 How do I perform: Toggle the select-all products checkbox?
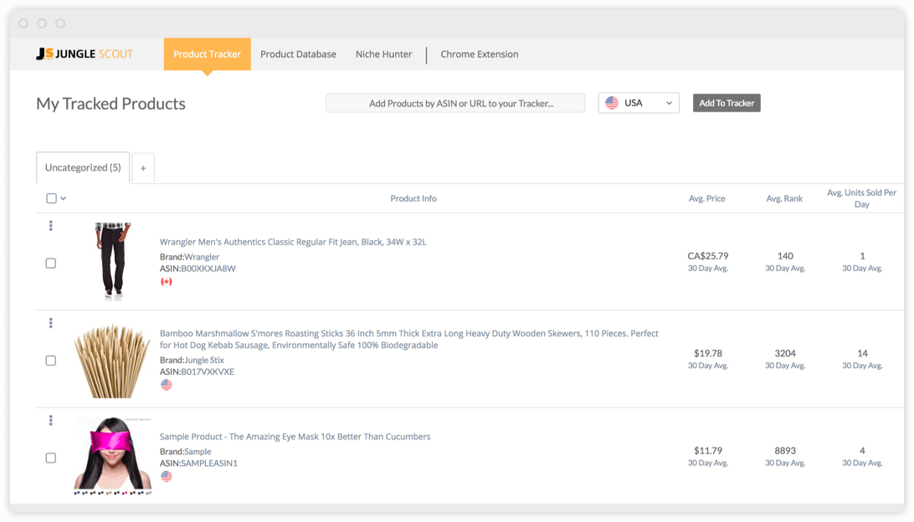click(x=51, y=198)
